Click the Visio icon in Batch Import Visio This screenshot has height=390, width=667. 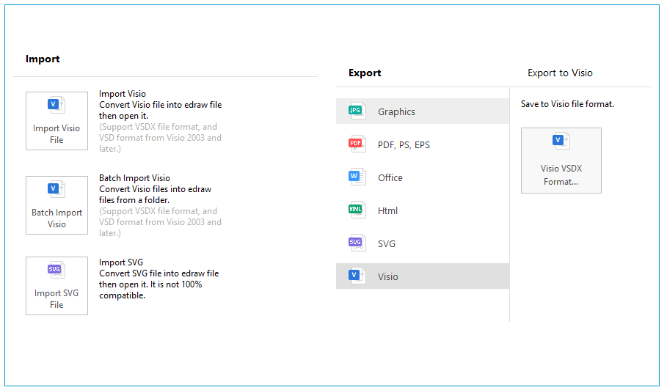coord(57,189)
